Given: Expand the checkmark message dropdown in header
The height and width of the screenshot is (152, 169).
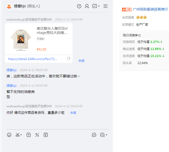Looking at the screenshot, I should point(99,6).
